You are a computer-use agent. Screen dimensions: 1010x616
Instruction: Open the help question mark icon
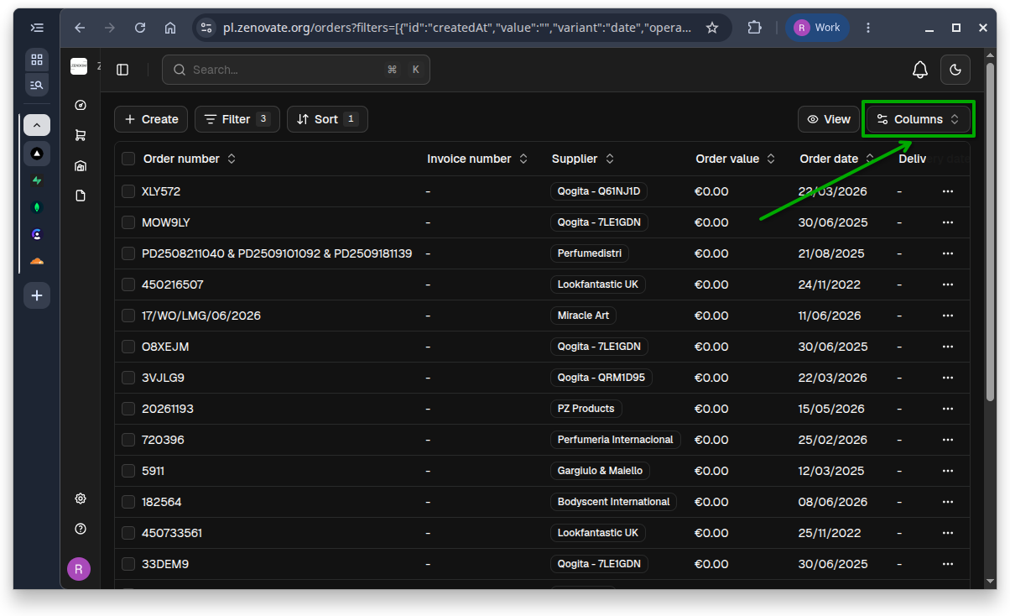pyautogui.click(x=81, y=529)
